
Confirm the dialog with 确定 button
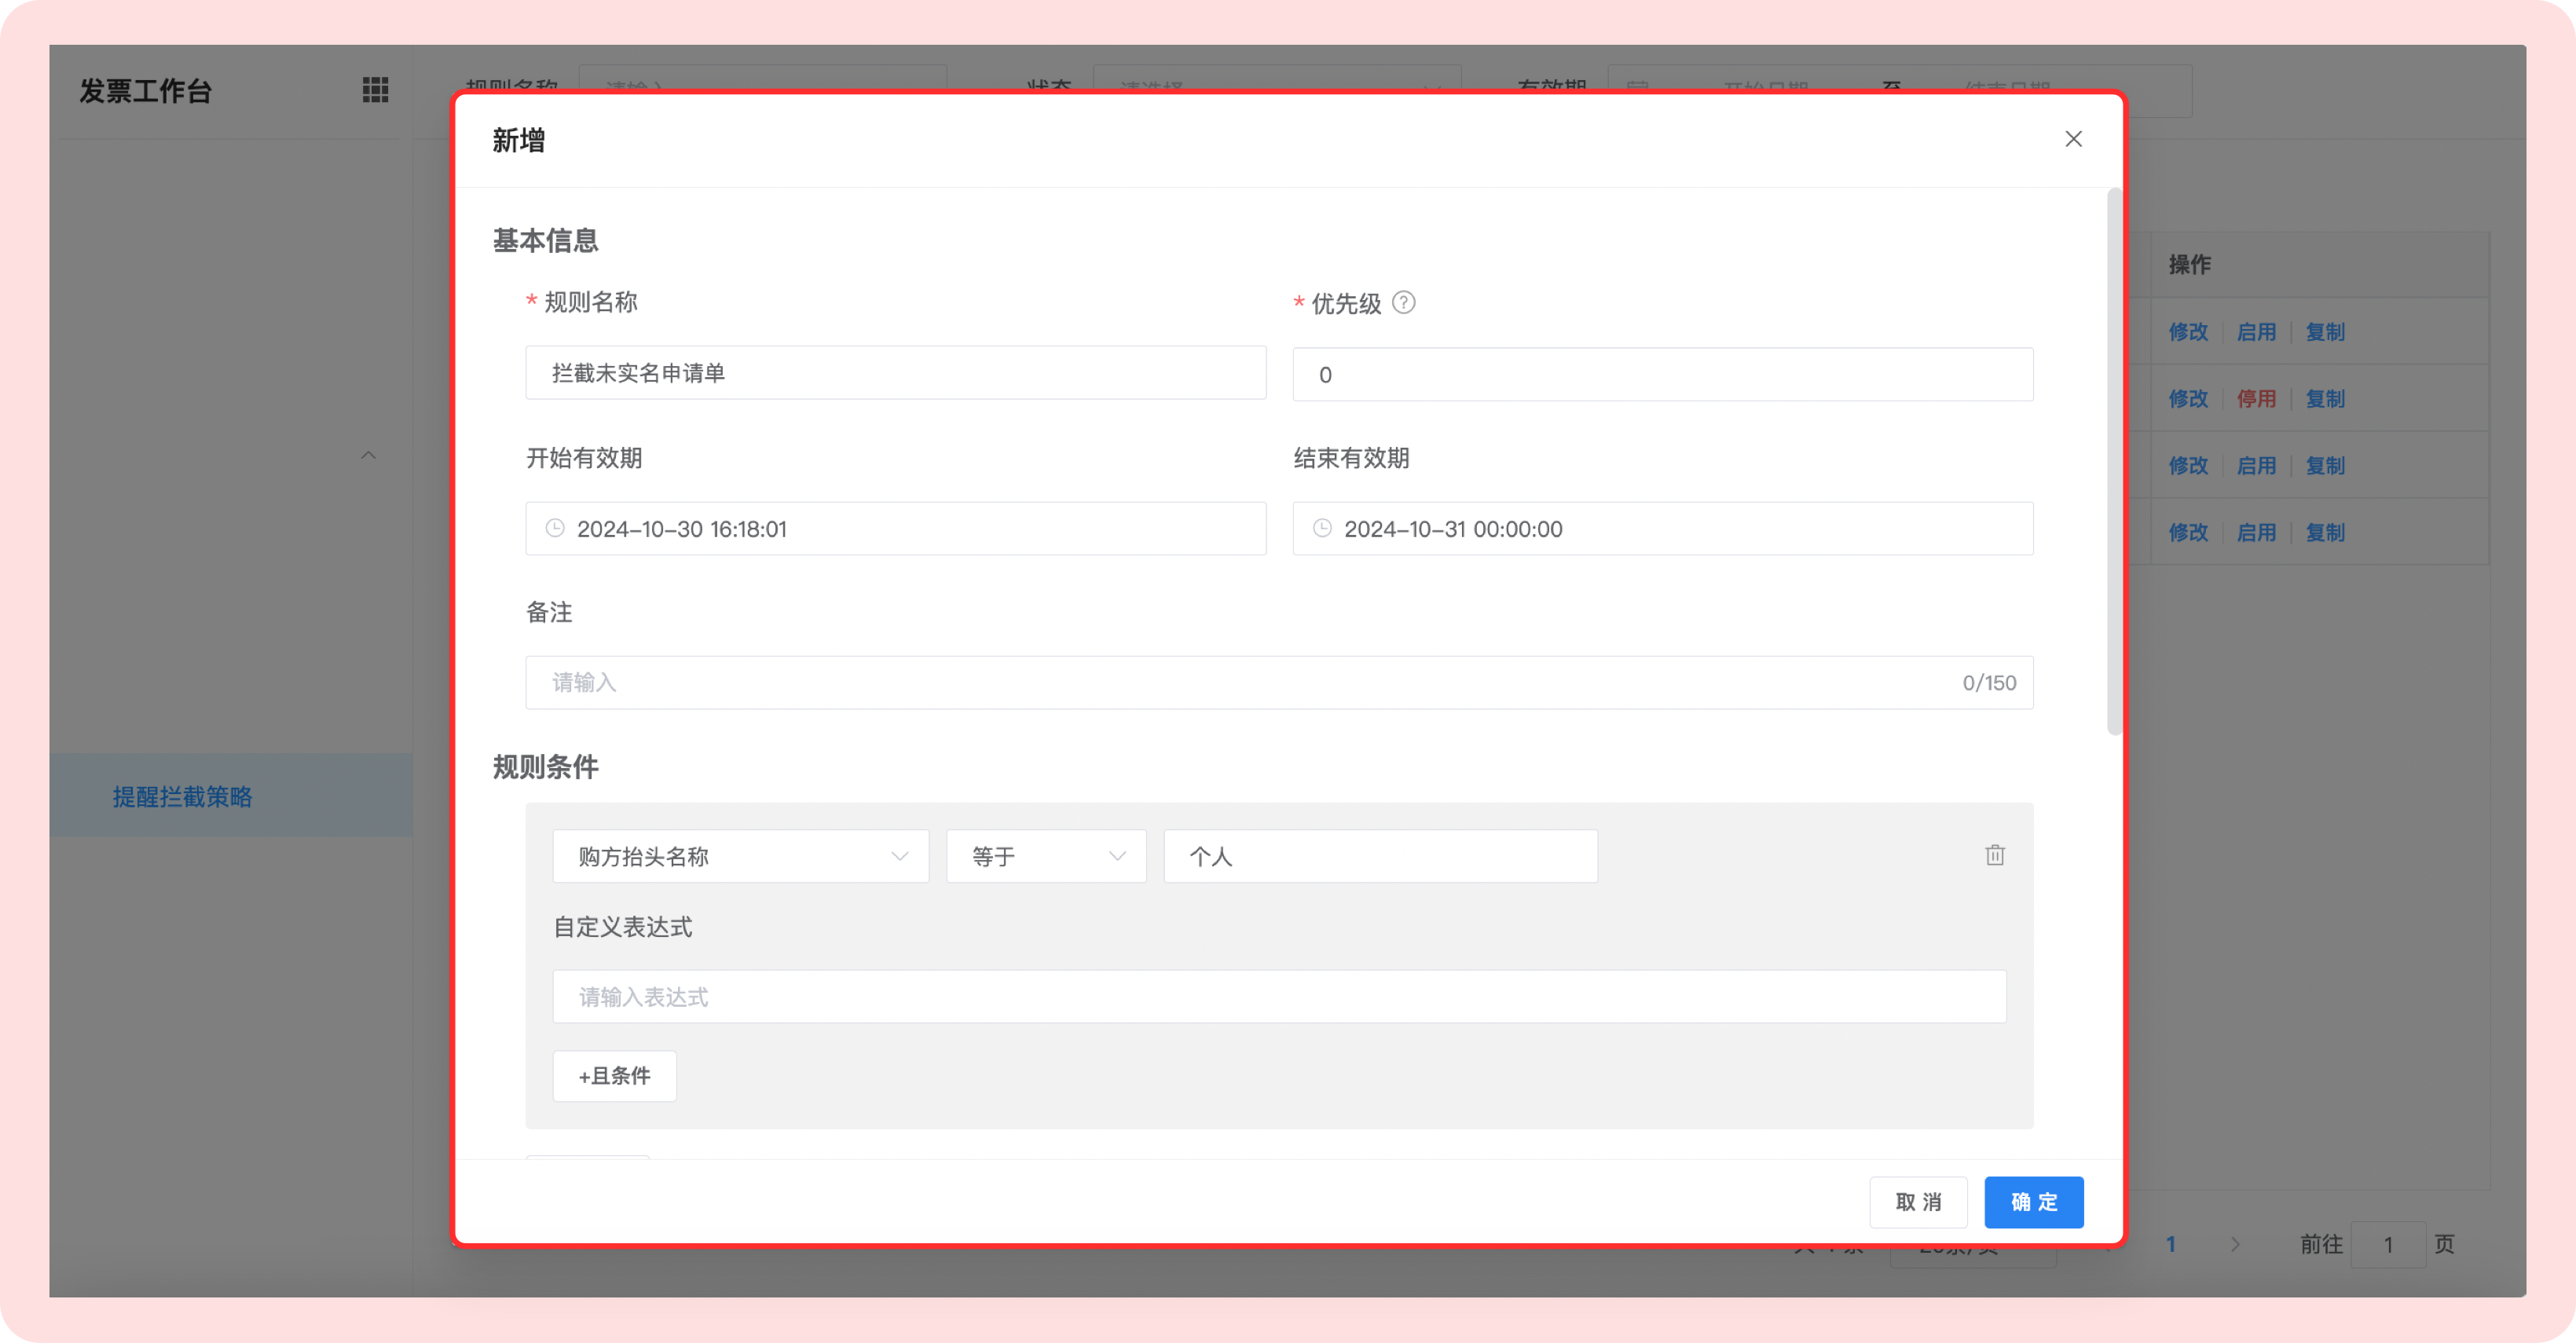pyautogui.click(x=2034, y=1202)
